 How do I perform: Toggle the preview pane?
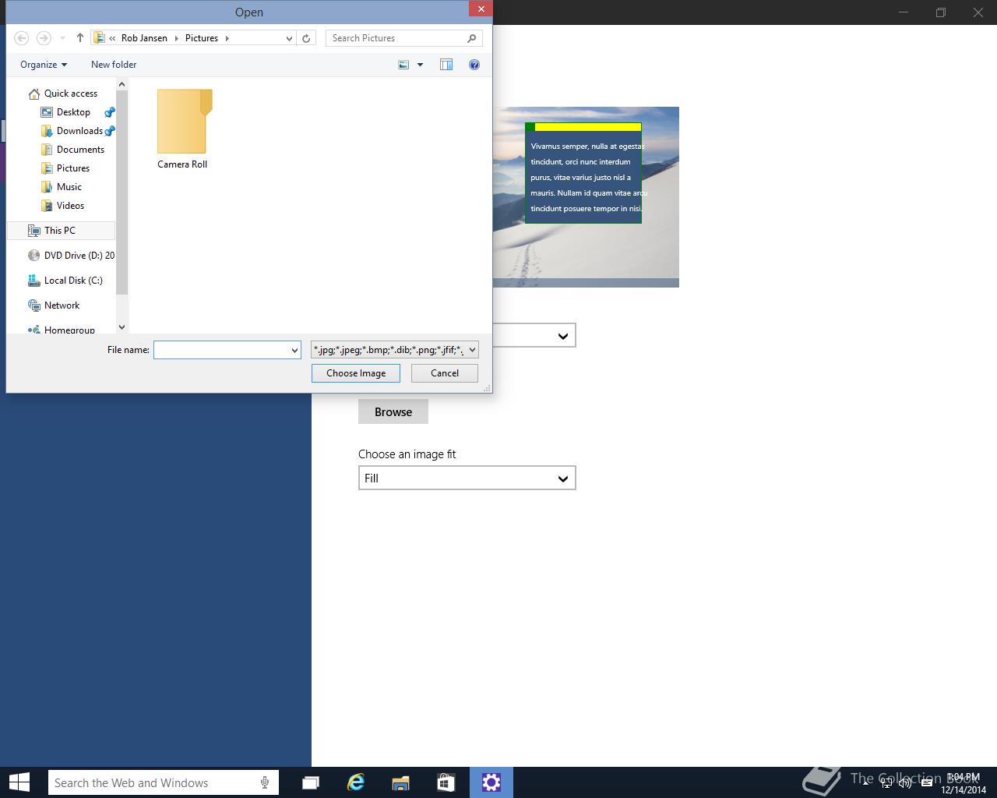446,65
